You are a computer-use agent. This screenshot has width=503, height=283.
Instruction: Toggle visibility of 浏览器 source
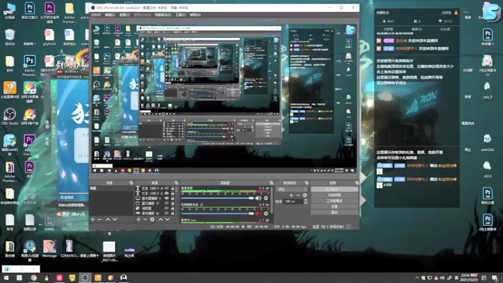(167, 208)
